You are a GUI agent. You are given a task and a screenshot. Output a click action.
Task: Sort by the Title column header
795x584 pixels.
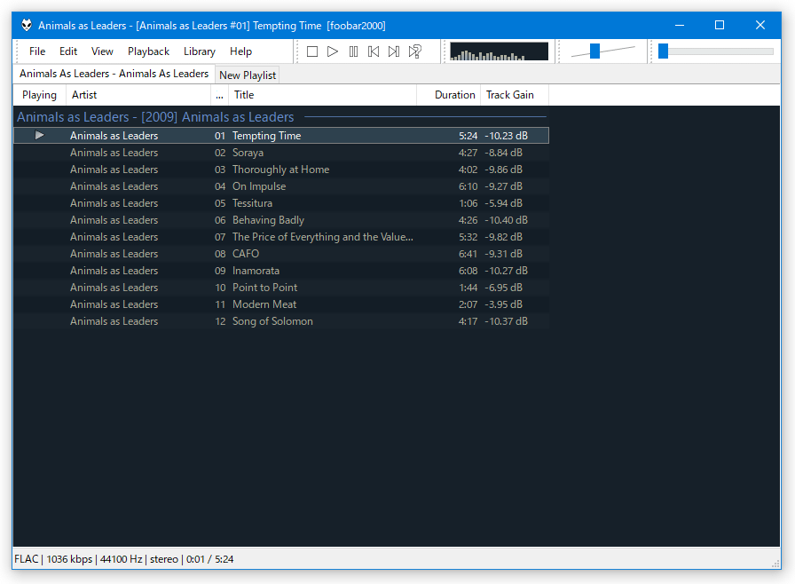pyautogui.click(x=322, y=95)
